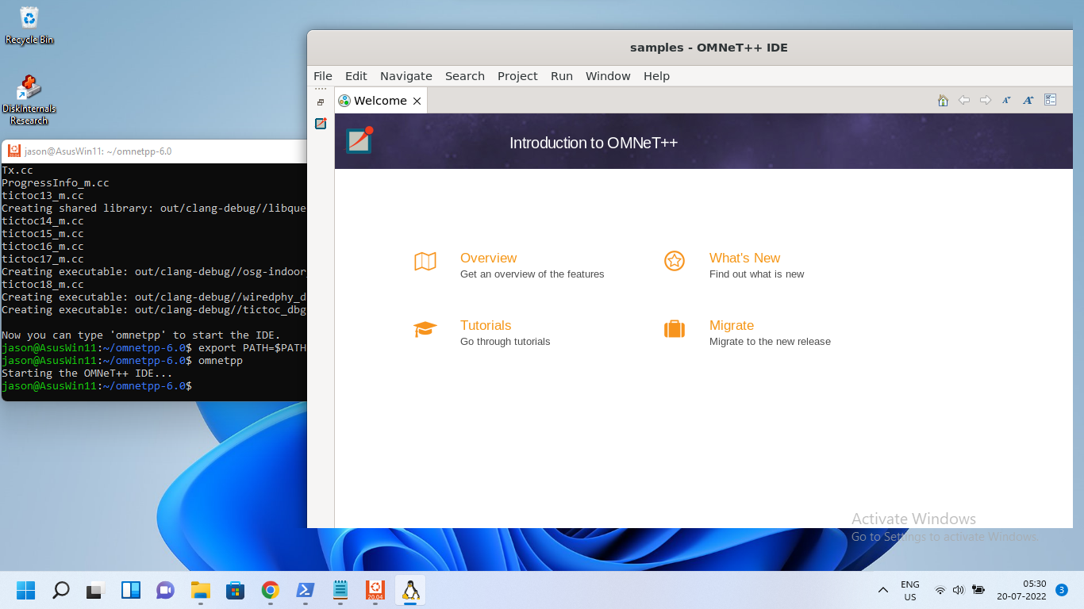Image resolution: width=1084 pixels, height=609 pixels.
Task: Open the What's New link
Action: (x=744, y=258)
